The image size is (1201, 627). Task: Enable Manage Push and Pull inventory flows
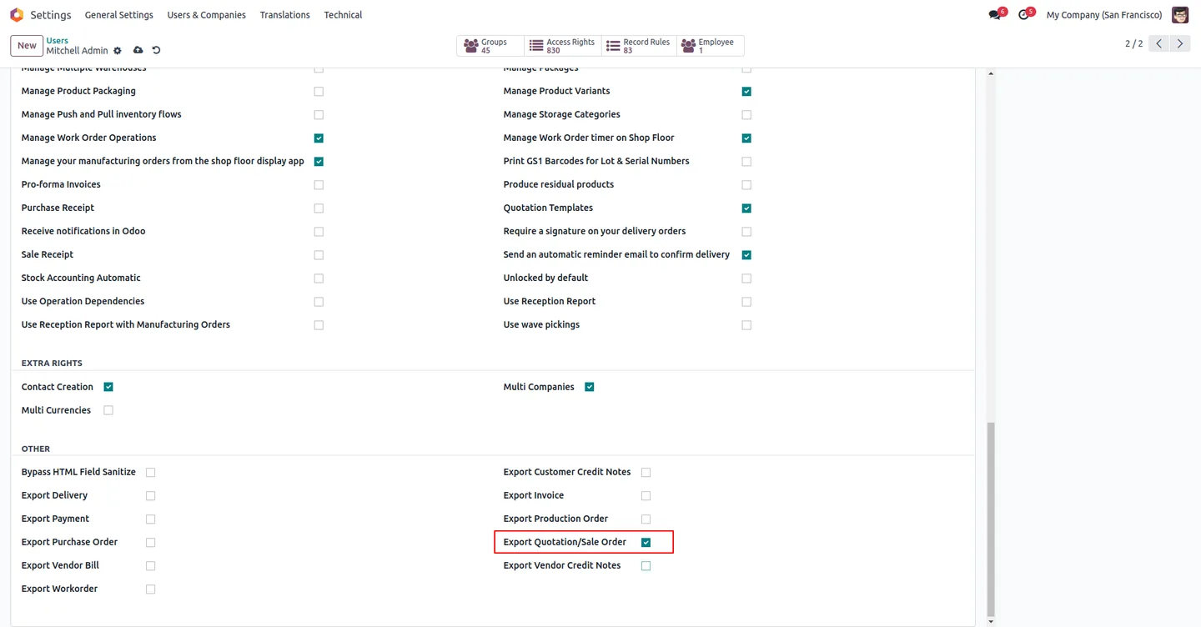(x=319, y=115)
